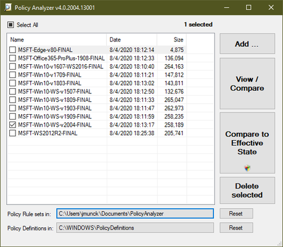The image size is (283, 247).
Task: Sort list by Name column header
Action: click(x=57, y=40)
